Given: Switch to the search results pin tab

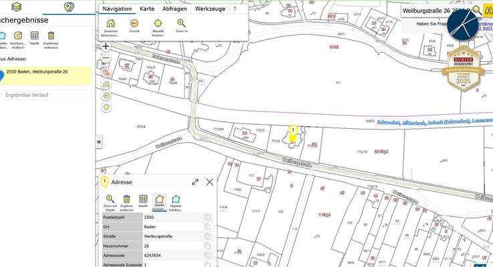Looking at the screenshot, I should point(68,7).
